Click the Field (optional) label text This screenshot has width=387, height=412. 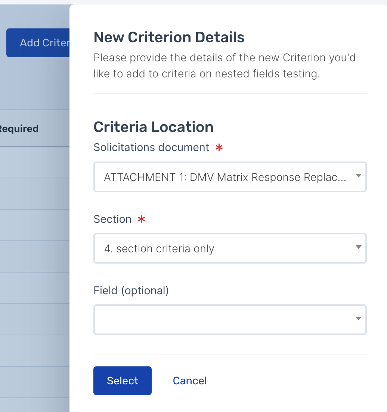point(131,290)
